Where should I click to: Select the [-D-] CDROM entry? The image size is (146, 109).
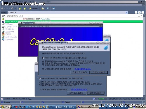[x=9, y=29]
